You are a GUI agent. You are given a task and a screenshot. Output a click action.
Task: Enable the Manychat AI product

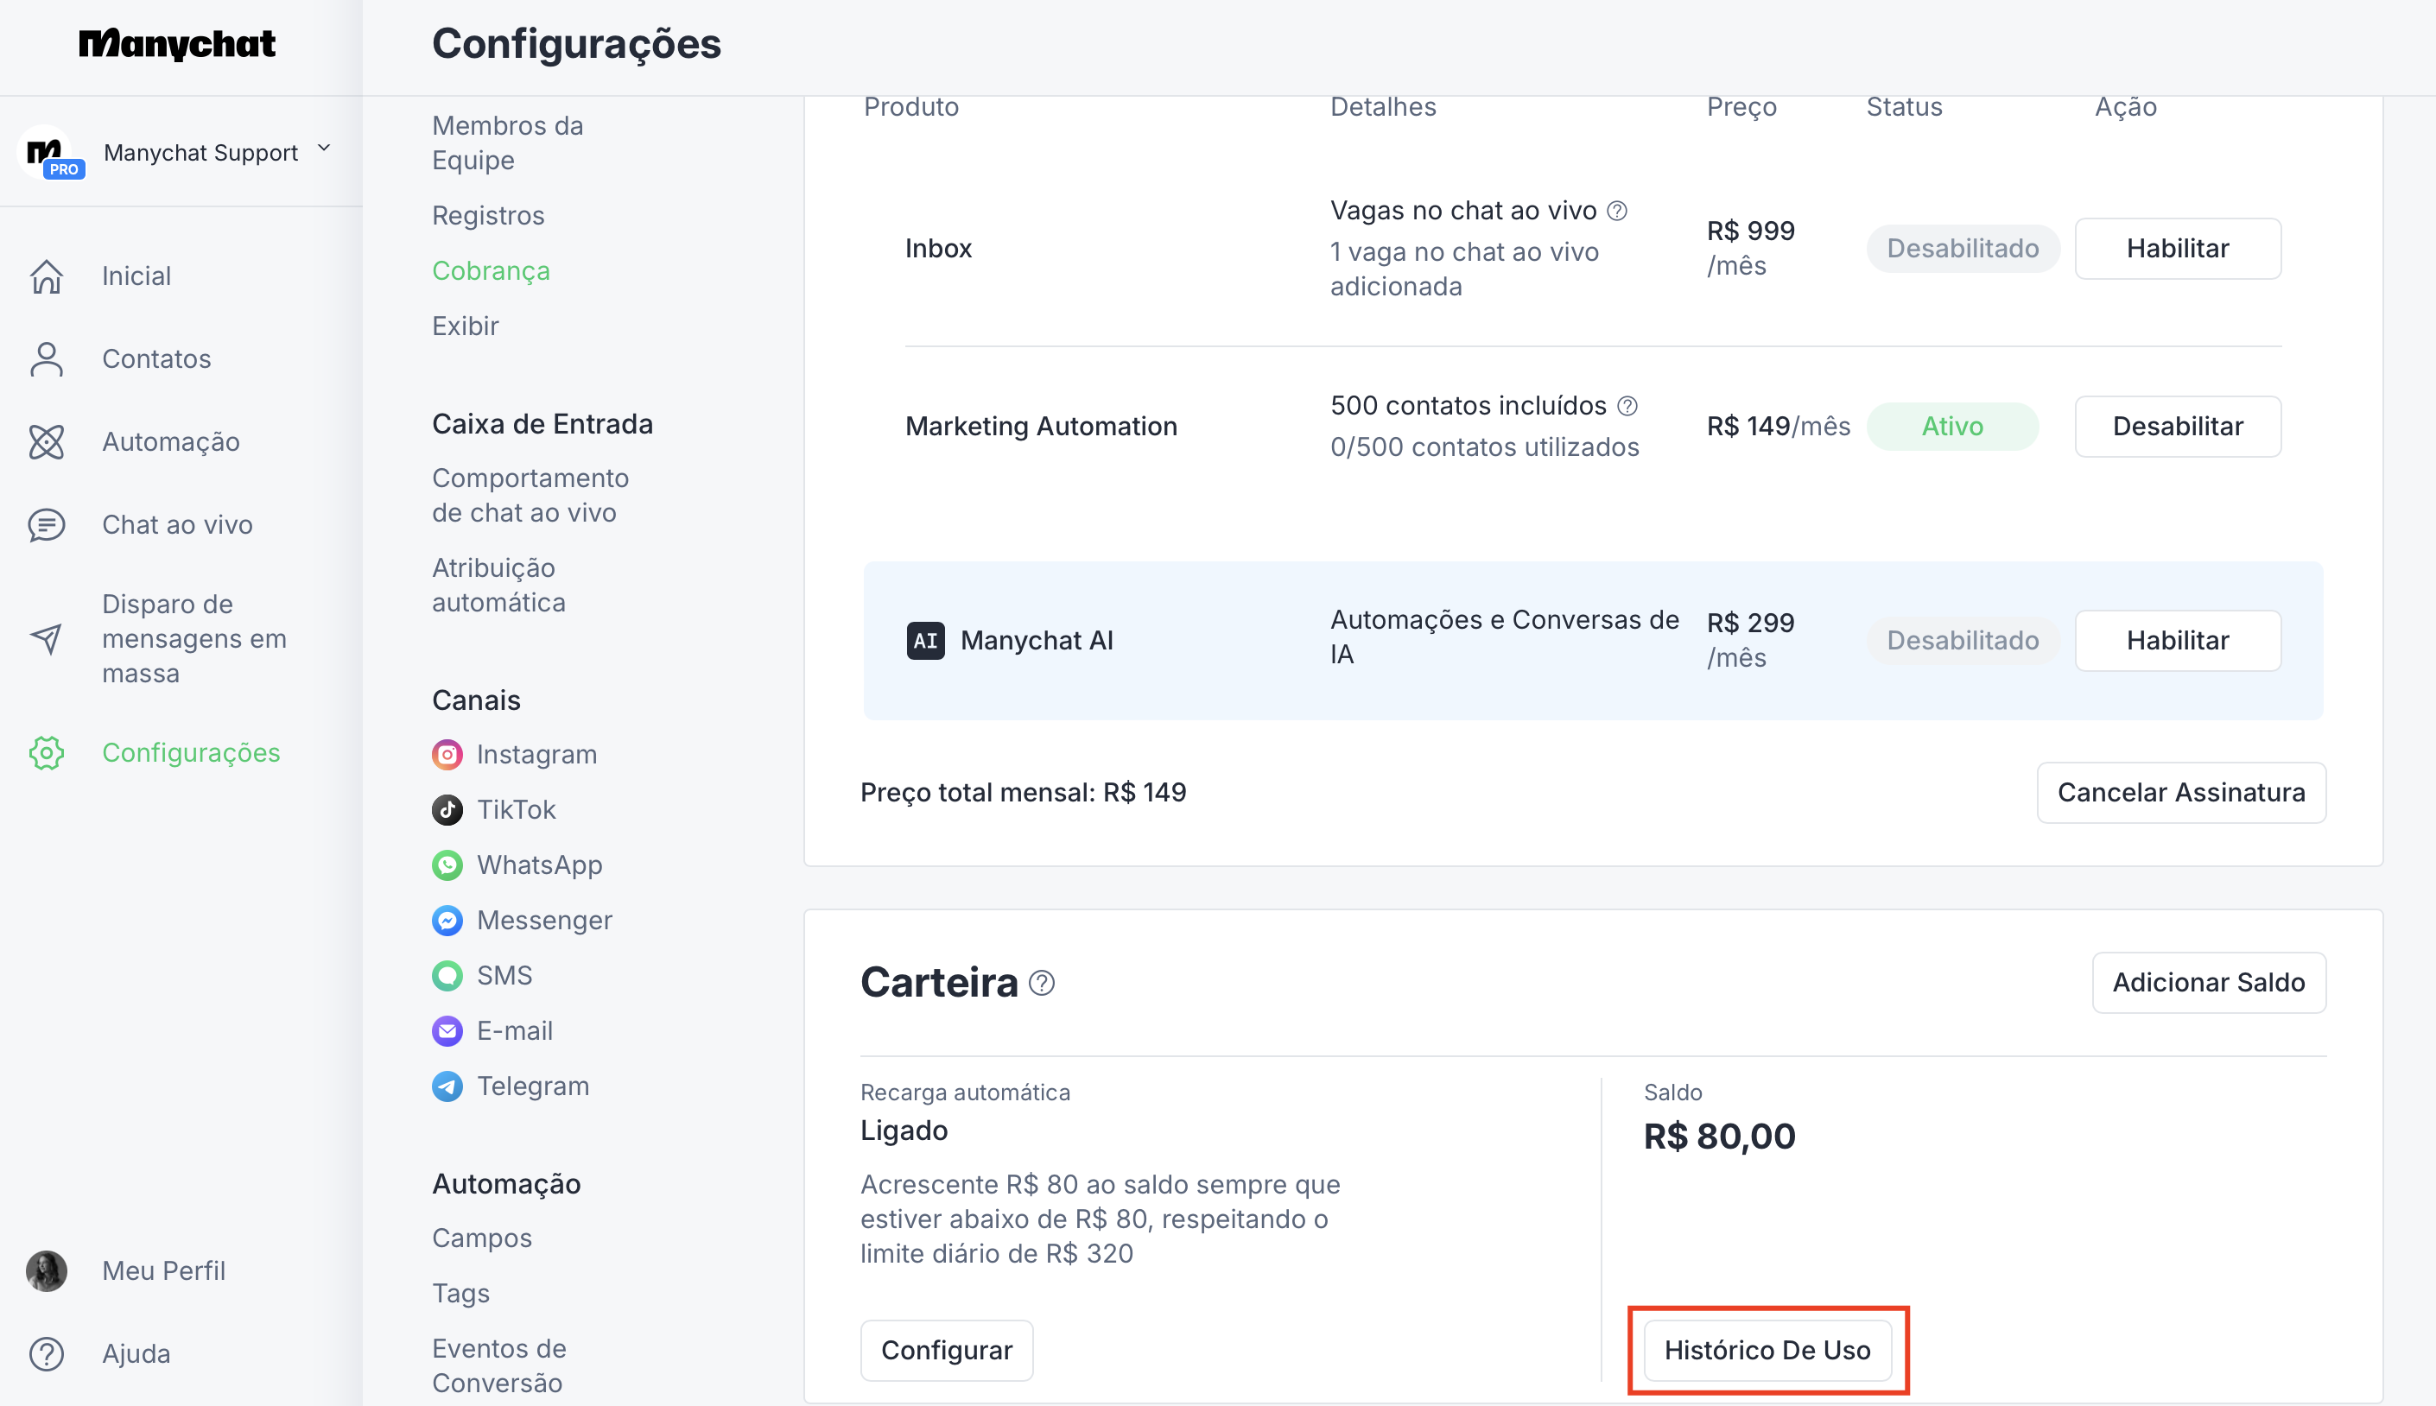coord(2177,640)
